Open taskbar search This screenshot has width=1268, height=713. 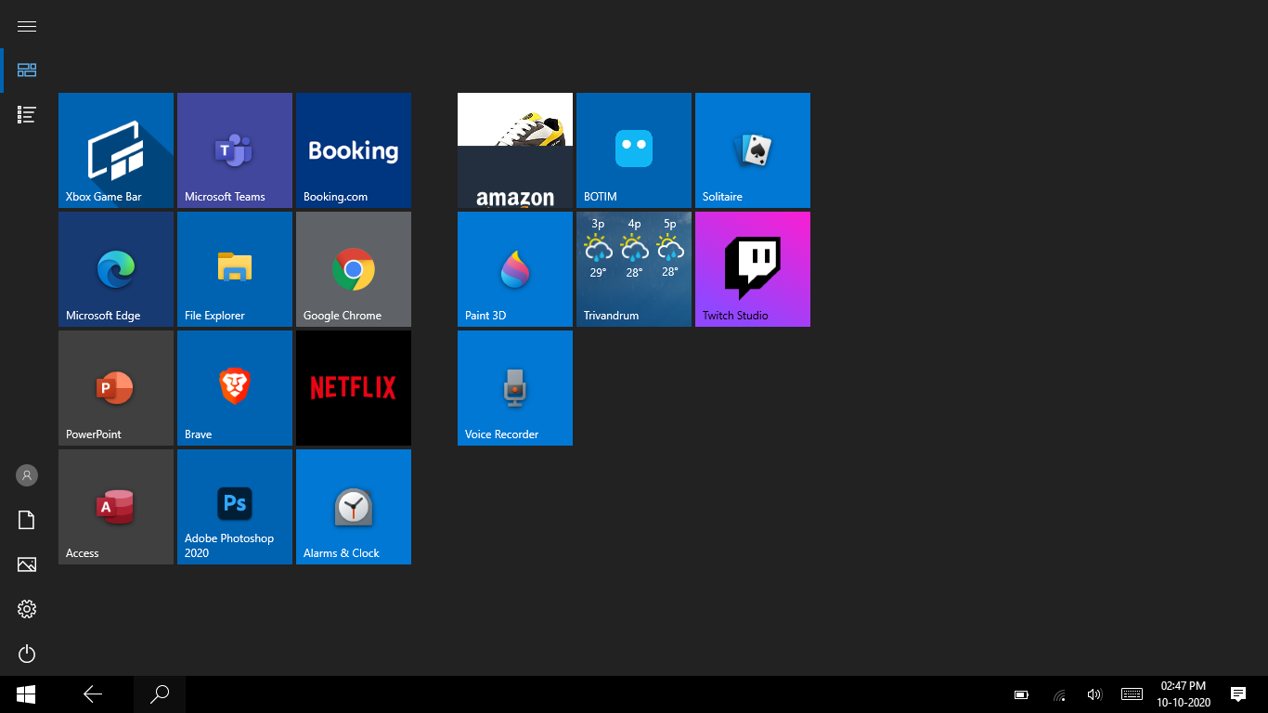(160, 694)
